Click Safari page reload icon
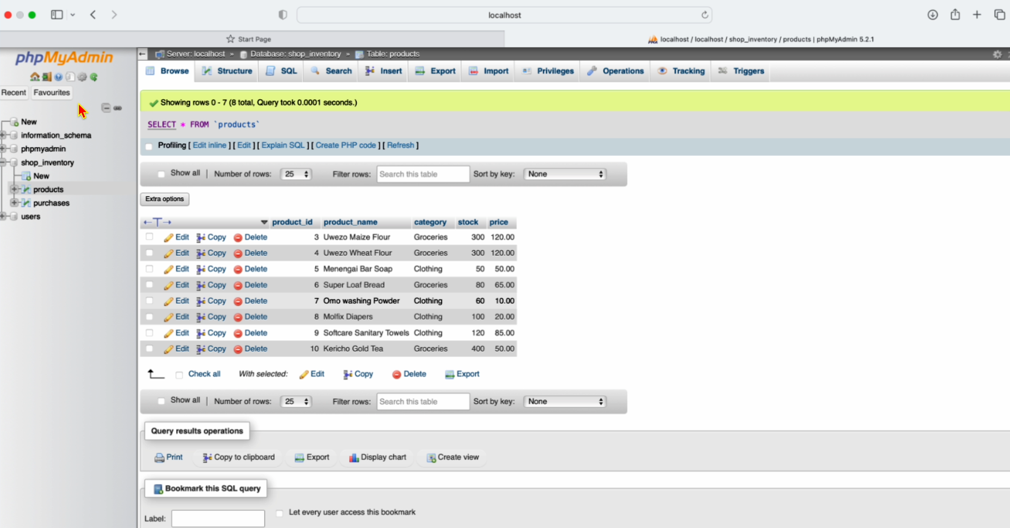Image resolution: width=1010 pixels, height=528 pixels. pyautogui.click(x=705, y=15)
